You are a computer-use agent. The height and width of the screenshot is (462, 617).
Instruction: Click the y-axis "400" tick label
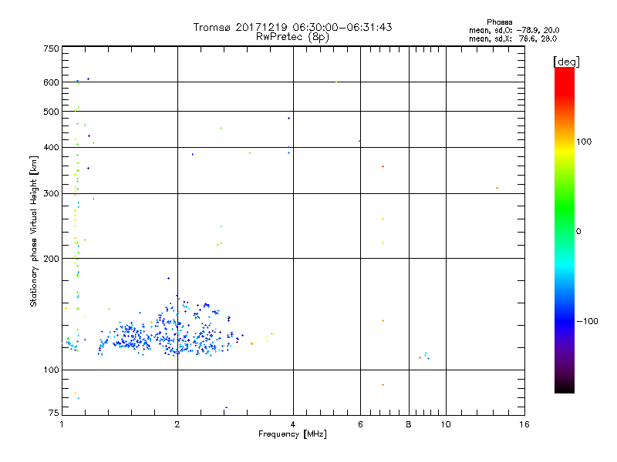(x=51, y=148)
